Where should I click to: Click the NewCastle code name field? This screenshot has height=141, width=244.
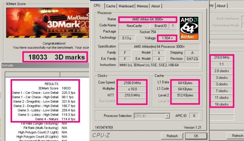[x=134, y=26]
